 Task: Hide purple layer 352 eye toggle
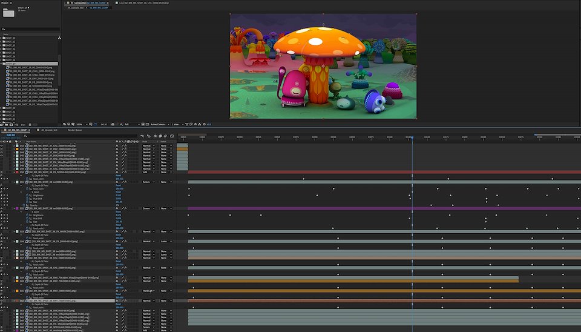point(1,208)
